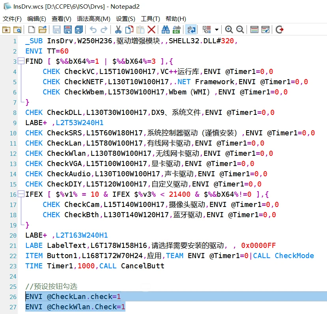
Task: Delete selection with red X icon
Action: pyautogui.click(x=151, y=30)
